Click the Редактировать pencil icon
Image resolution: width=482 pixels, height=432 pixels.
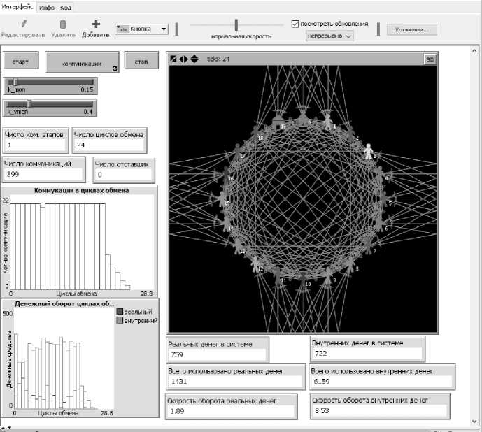(x=24, y=24)
